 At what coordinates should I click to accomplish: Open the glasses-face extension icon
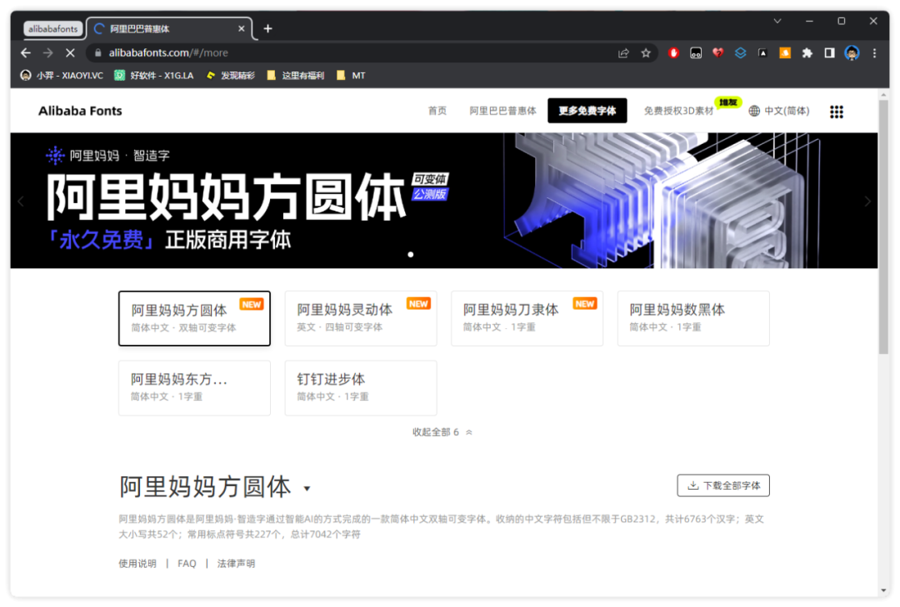[696, 52]
